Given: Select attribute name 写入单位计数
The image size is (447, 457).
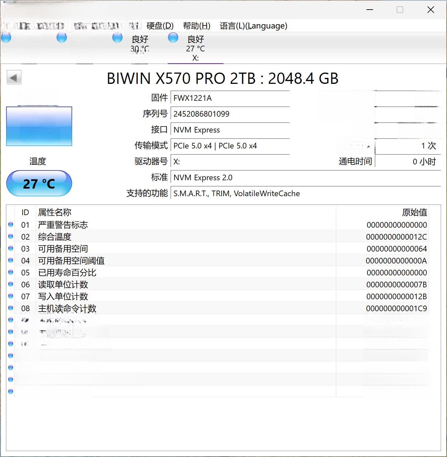Looking at the screenshot, I should tap(63, 296).
